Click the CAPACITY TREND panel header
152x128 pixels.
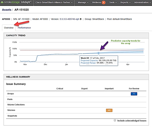pos(76,36)
